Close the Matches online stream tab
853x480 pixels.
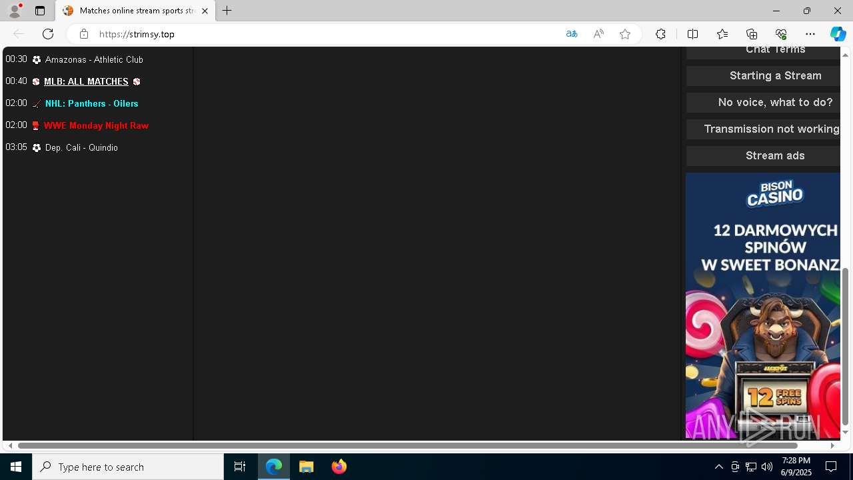[x=205, y=11]
